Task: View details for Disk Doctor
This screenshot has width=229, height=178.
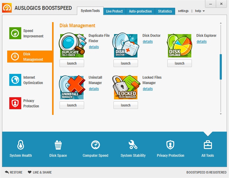Action: click(x=148, y=42)
